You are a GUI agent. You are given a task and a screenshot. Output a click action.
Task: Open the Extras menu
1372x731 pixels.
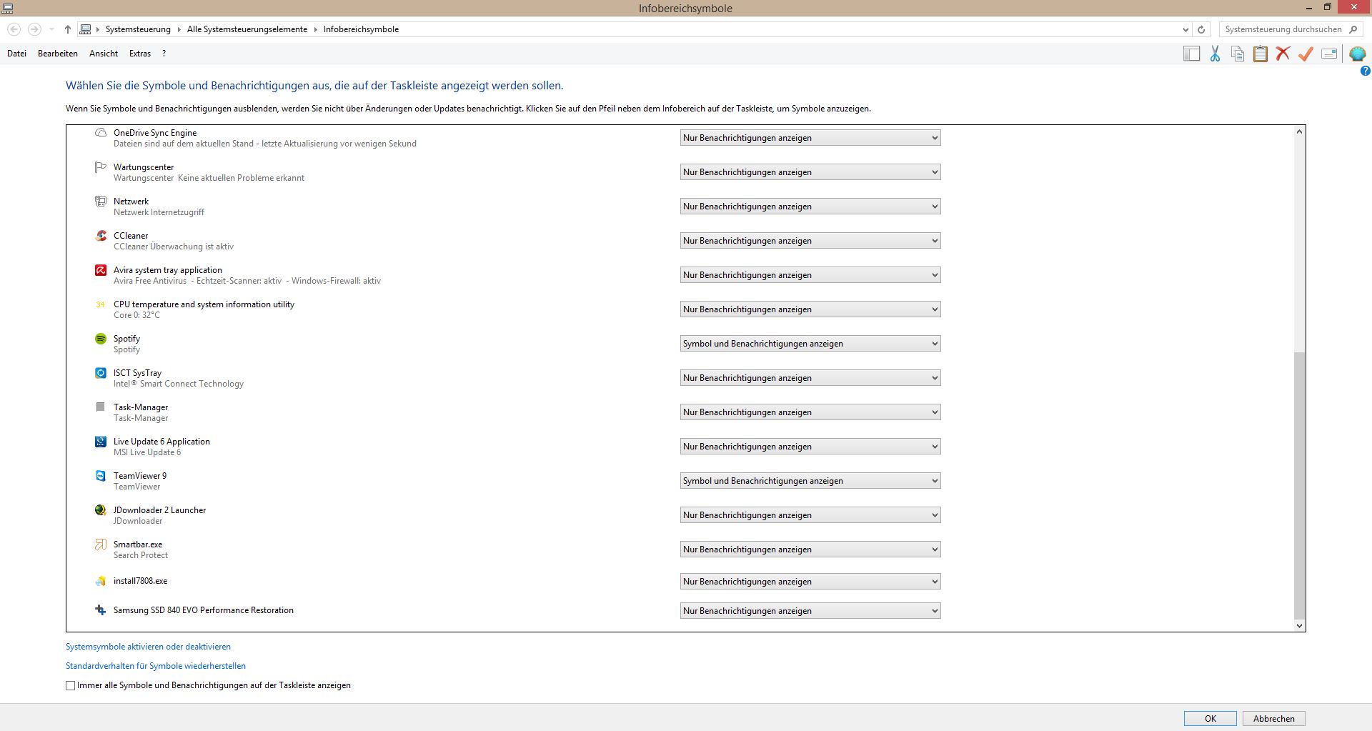[x=140, y=54]
